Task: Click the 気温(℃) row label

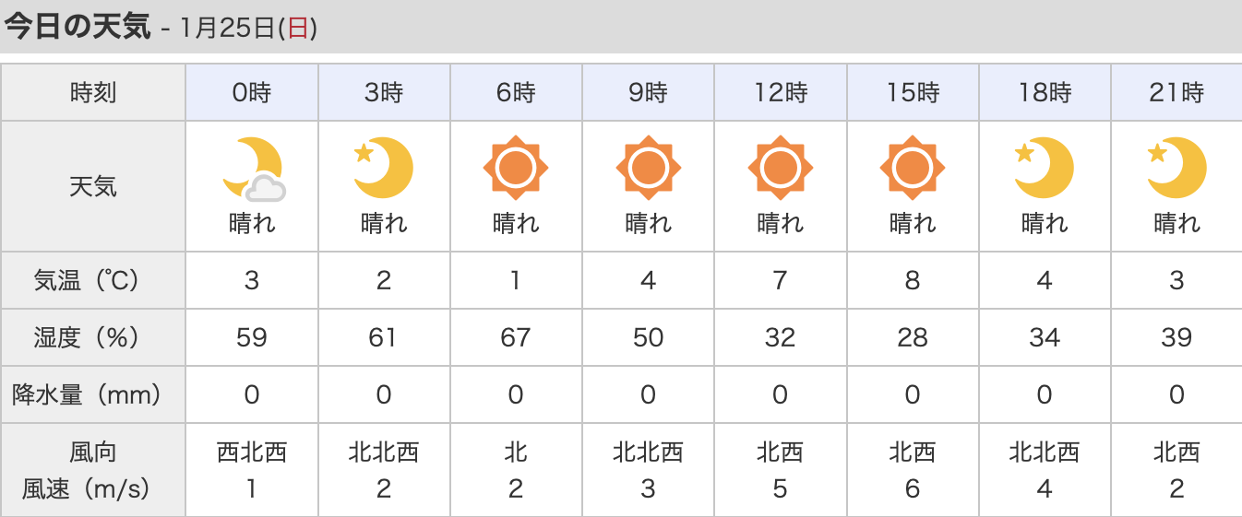Action: [93, 280]
